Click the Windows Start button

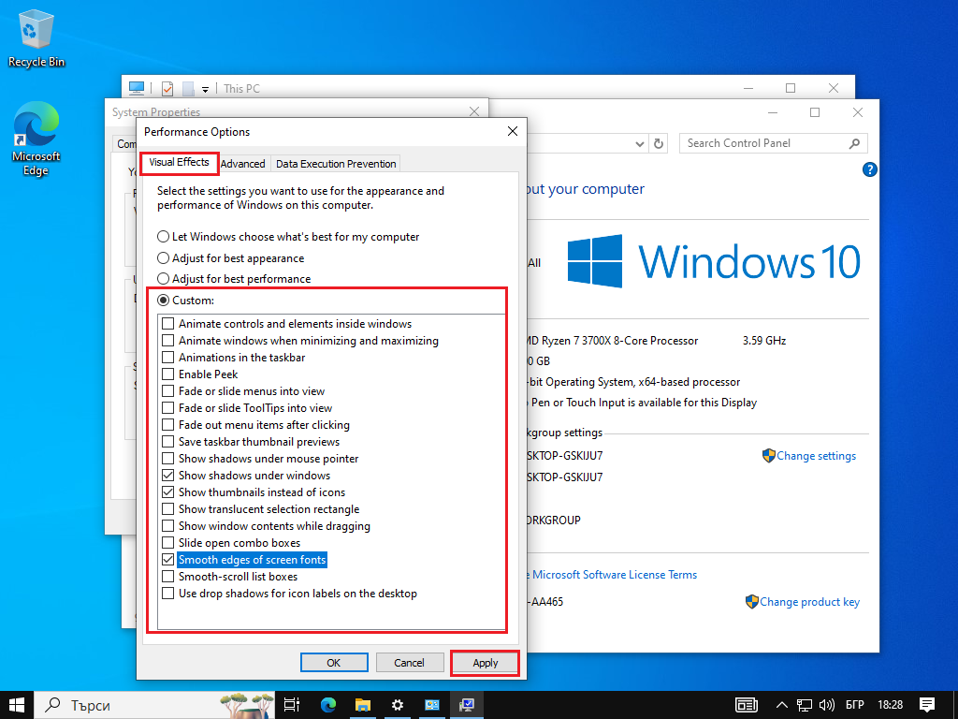tap(17, 705)
